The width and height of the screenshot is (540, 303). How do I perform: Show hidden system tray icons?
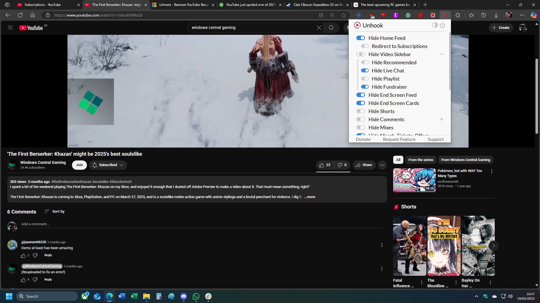click(x=476, y=296)
